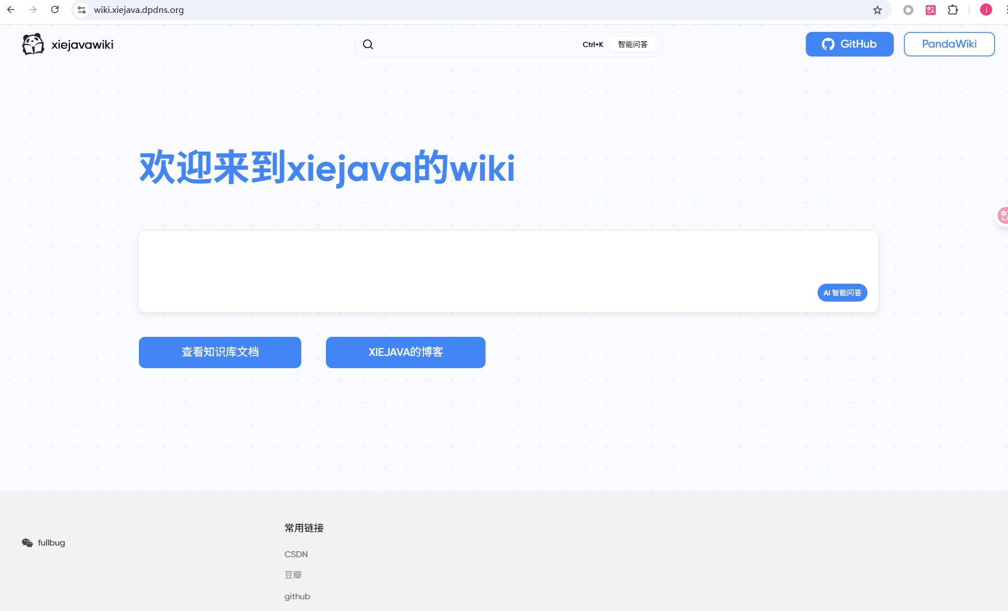Screen dimensions: 1008x611
Task: Click the AI 智能问答 pill button
Action: tap(842, 292)
